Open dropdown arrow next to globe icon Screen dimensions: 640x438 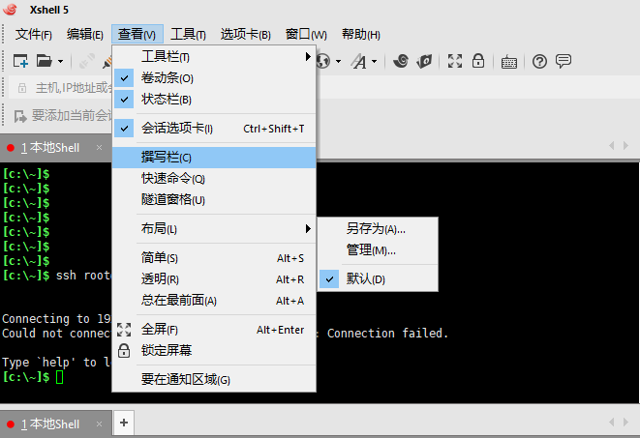point(338,62)
